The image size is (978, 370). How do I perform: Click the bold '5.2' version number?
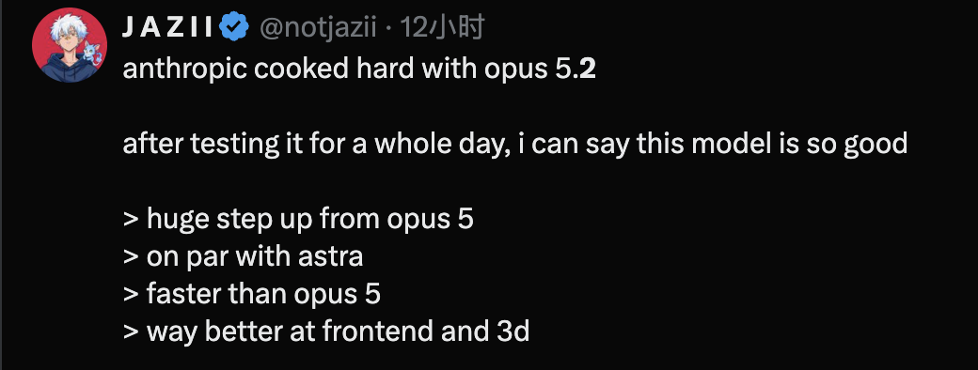click(576, 69)
